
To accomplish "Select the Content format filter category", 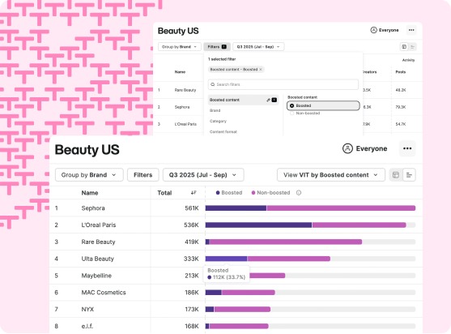I will pos(223,132).
